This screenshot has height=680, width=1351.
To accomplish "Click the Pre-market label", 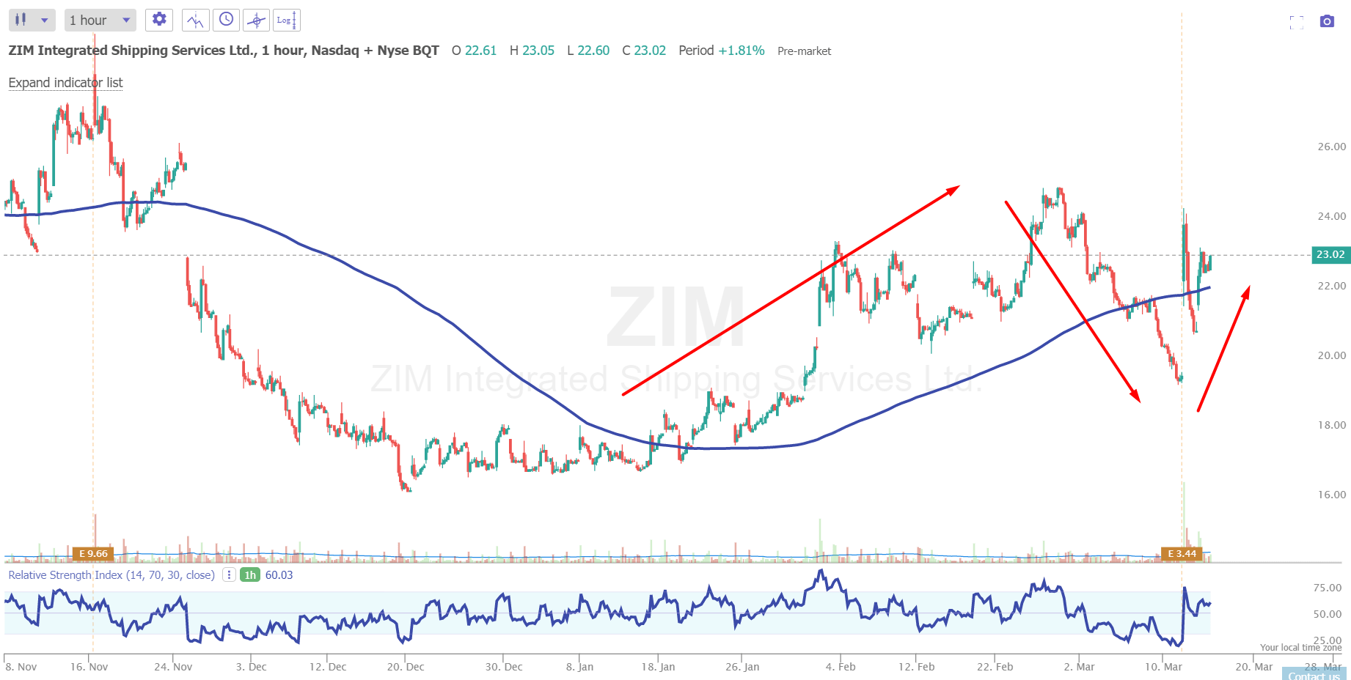I will click(x=805, y=51).
